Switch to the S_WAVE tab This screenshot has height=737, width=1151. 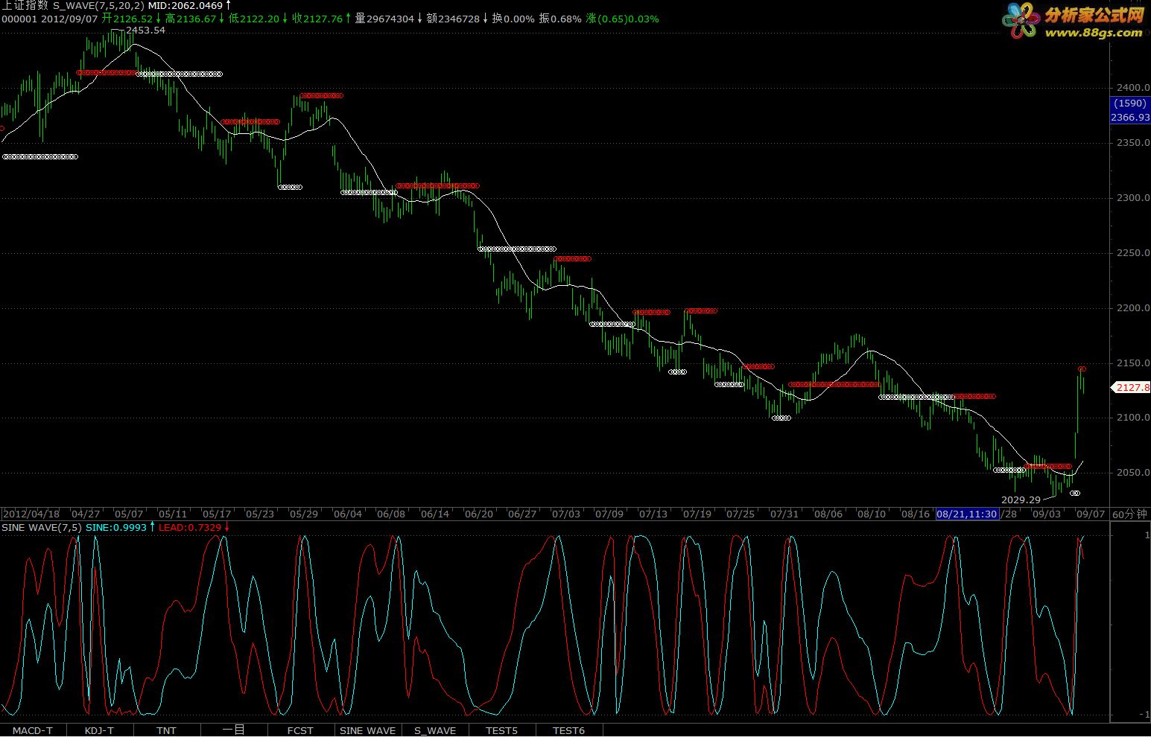coord(435,730)
